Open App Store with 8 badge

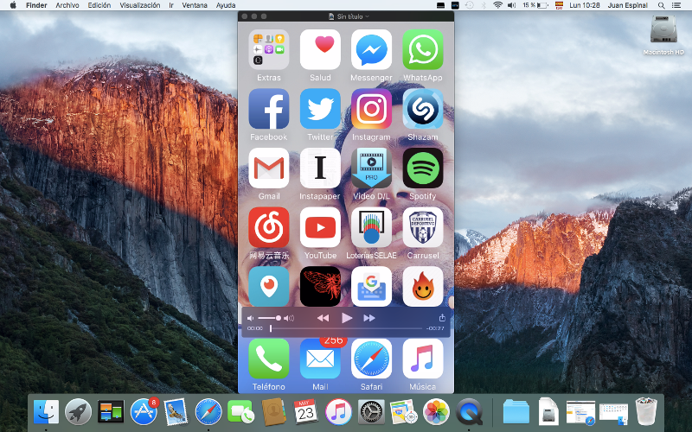144,412
